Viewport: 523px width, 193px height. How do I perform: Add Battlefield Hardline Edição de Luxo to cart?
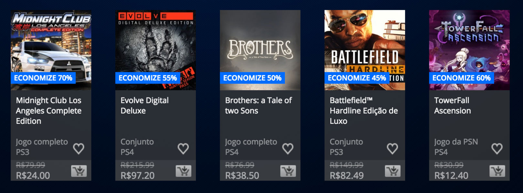pos(392,171)
